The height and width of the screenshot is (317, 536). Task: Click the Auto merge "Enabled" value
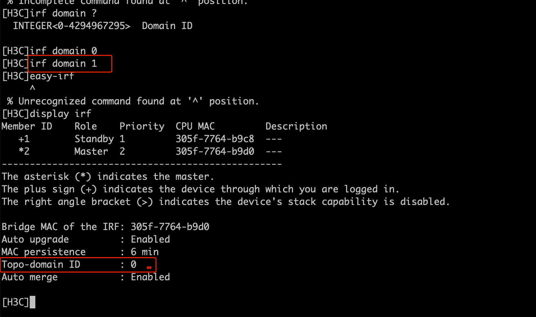click(x=150, y=277)
